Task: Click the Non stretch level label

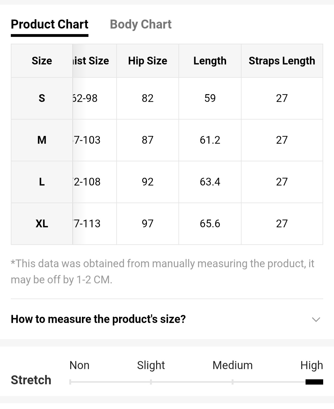Action: click(79, 365)
